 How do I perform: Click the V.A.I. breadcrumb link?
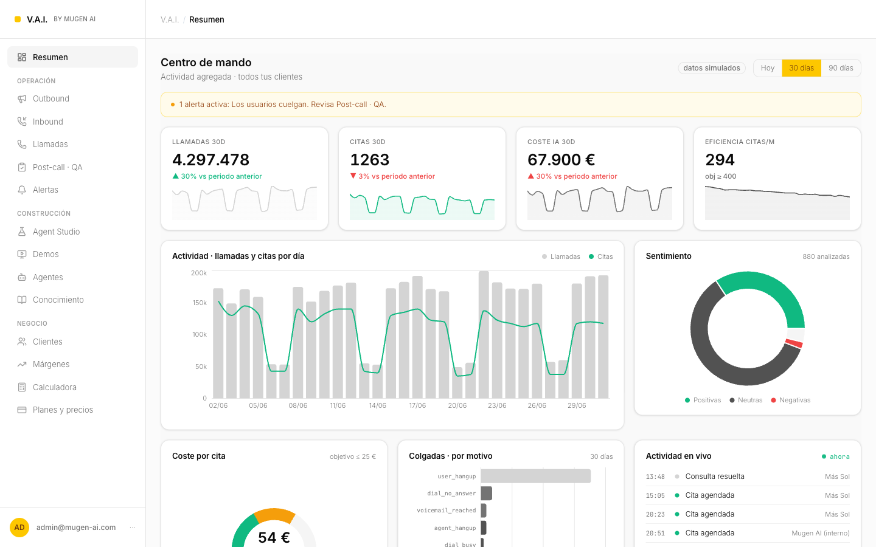[170, 19]
